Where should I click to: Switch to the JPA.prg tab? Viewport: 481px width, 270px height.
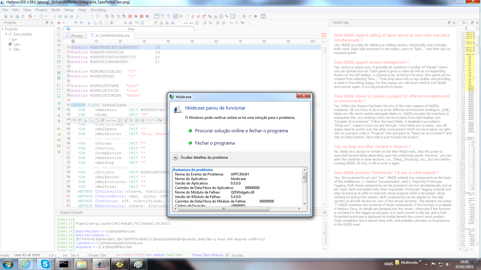76,35
